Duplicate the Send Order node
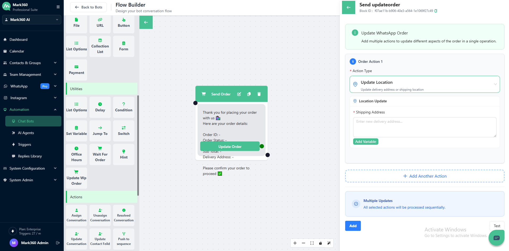Image resolution: width=509 pixels, height=251 pixels. [249, 94]
